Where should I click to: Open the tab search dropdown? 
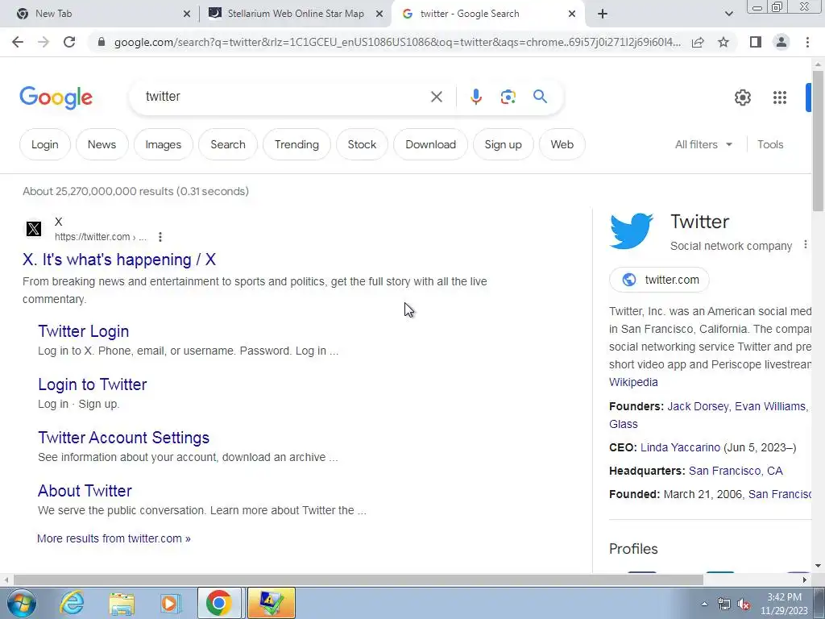click(728, 14)
